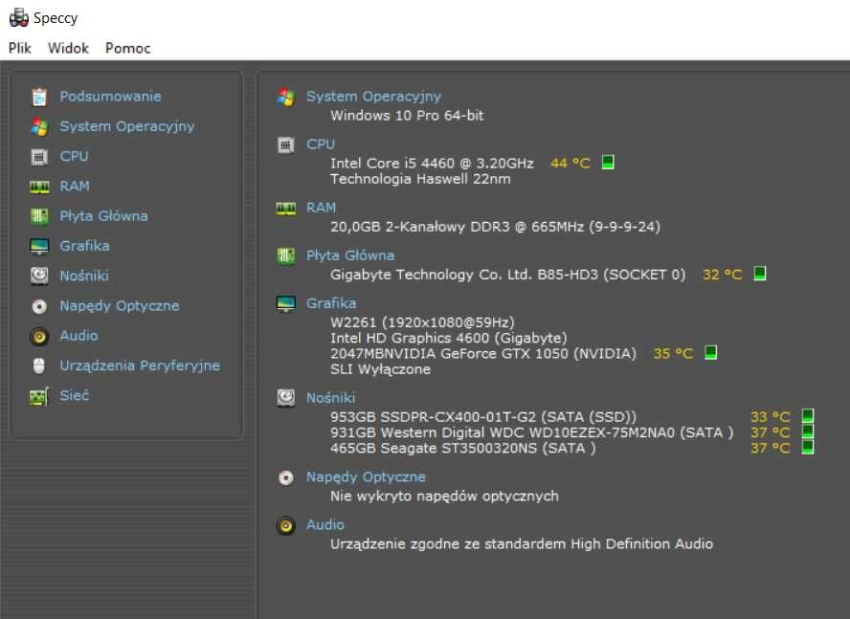Screen dimensions: 850x619
Task: Click the Audio speaker icon in sidebar
Action: tap(39, 336)
